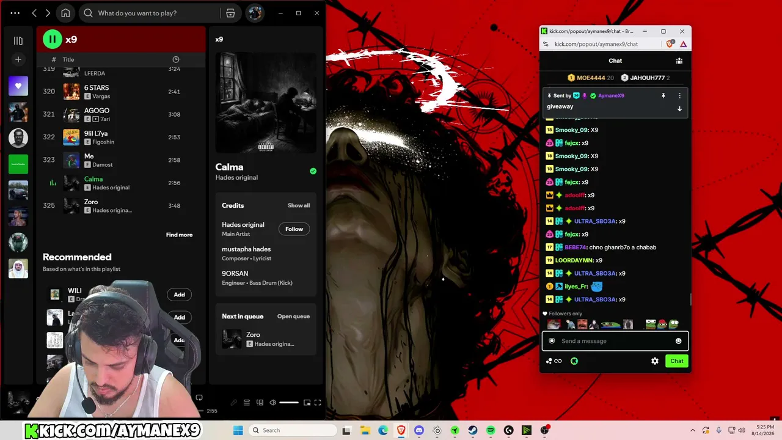Open the Kick chat users list icon

click(x=679, y=61)
